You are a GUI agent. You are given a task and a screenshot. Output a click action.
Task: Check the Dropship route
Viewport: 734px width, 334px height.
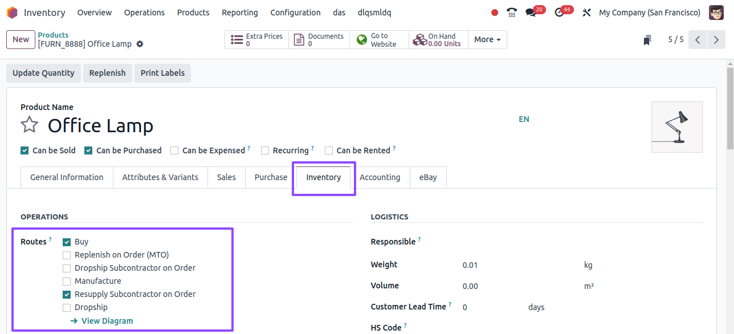67,307
